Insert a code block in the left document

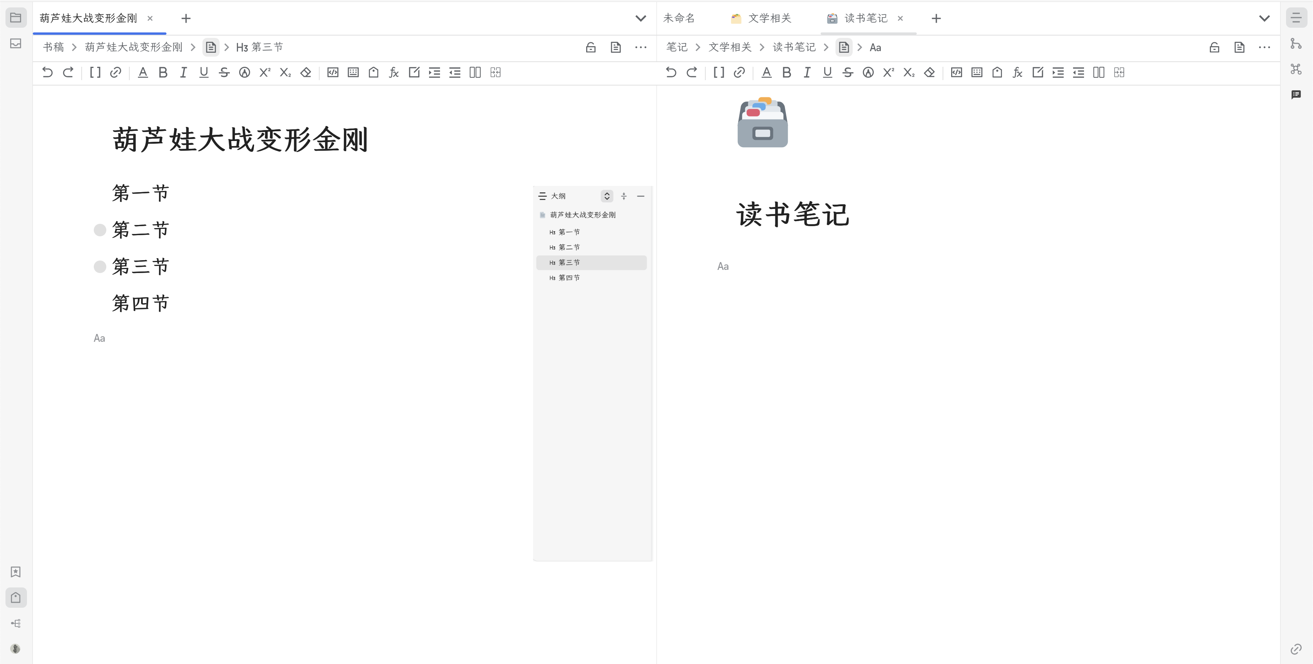point(332,72)
